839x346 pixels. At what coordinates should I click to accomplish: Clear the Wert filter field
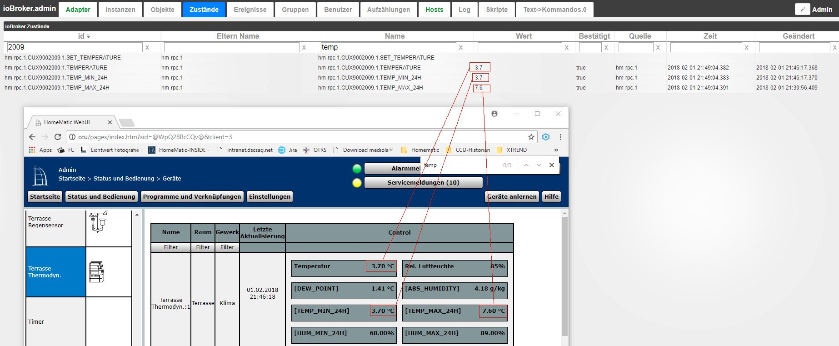coord(567,47)
